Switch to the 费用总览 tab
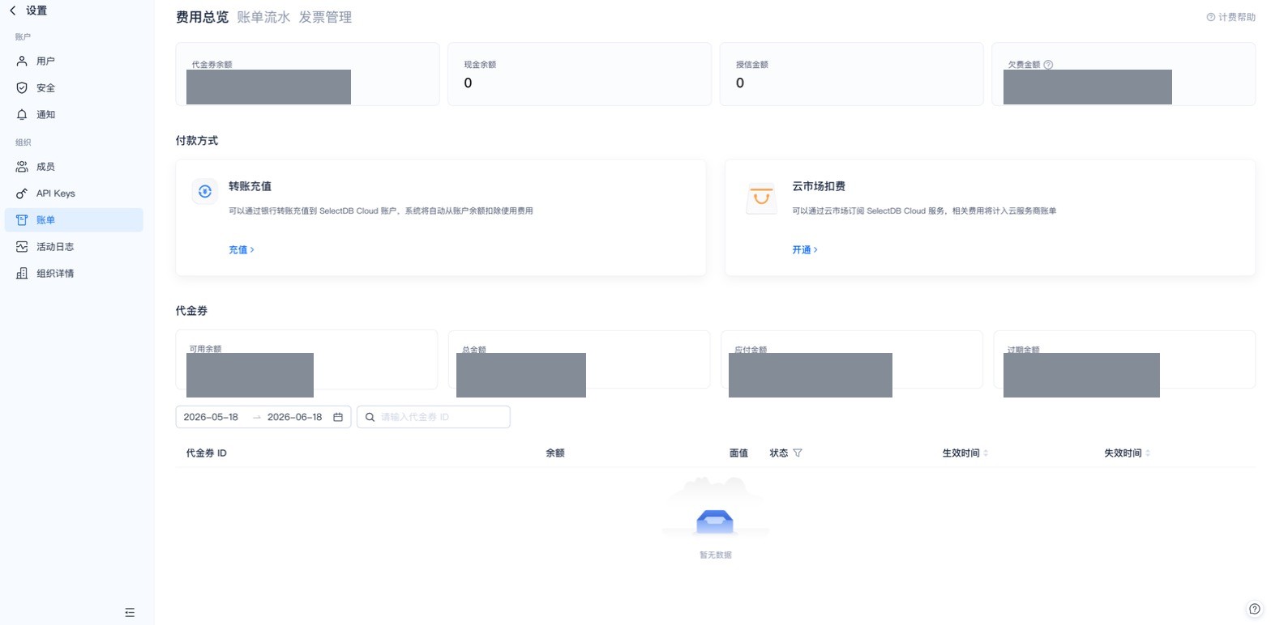Screen dimensions: 1271x625 202,17
